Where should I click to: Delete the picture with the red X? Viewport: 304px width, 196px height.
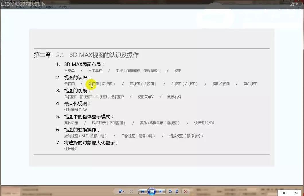[186, 191]
